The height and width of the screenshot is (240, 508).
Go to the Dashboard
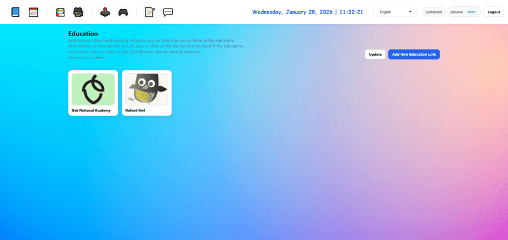[x=433, y=12]
